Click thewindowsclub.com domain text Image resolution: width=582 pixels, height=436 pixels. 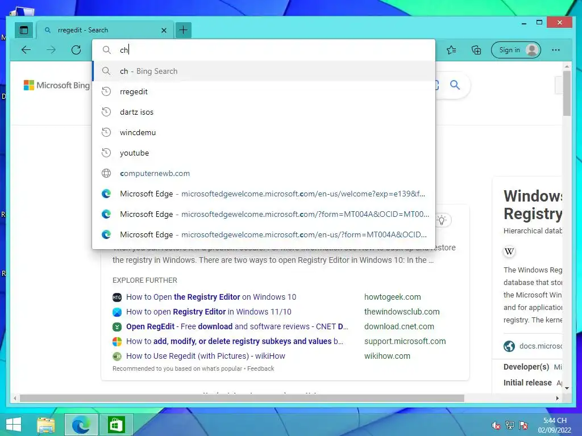click(402, 312)
